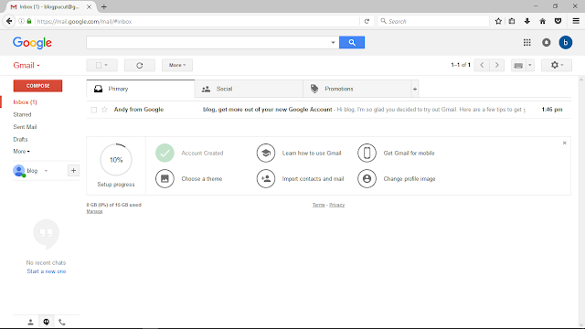Screen dimensions: 585x329
Task: Click the select-all checkbox in toolbar
Action: pos(99,65)
